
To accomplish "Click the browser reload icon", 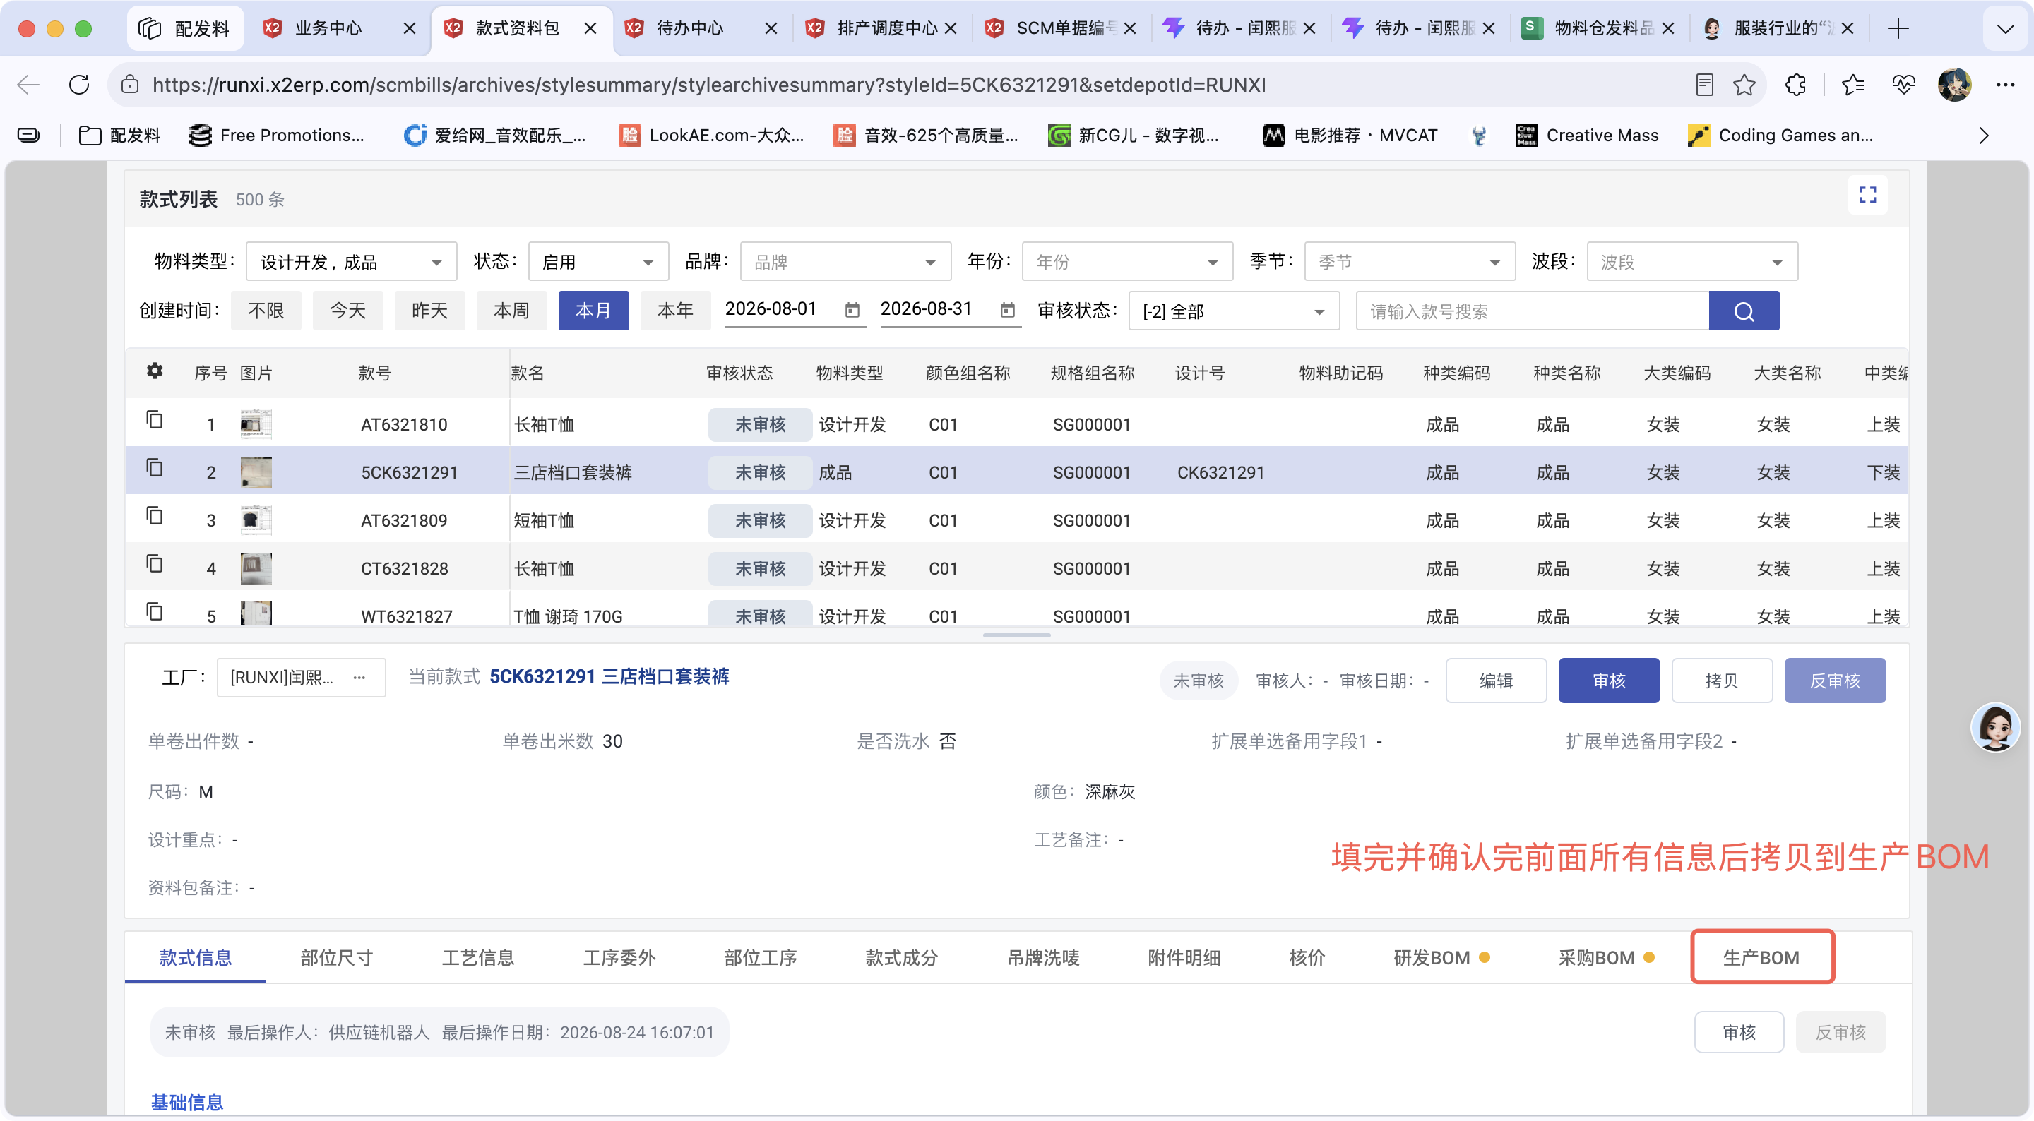I will 79,85.
